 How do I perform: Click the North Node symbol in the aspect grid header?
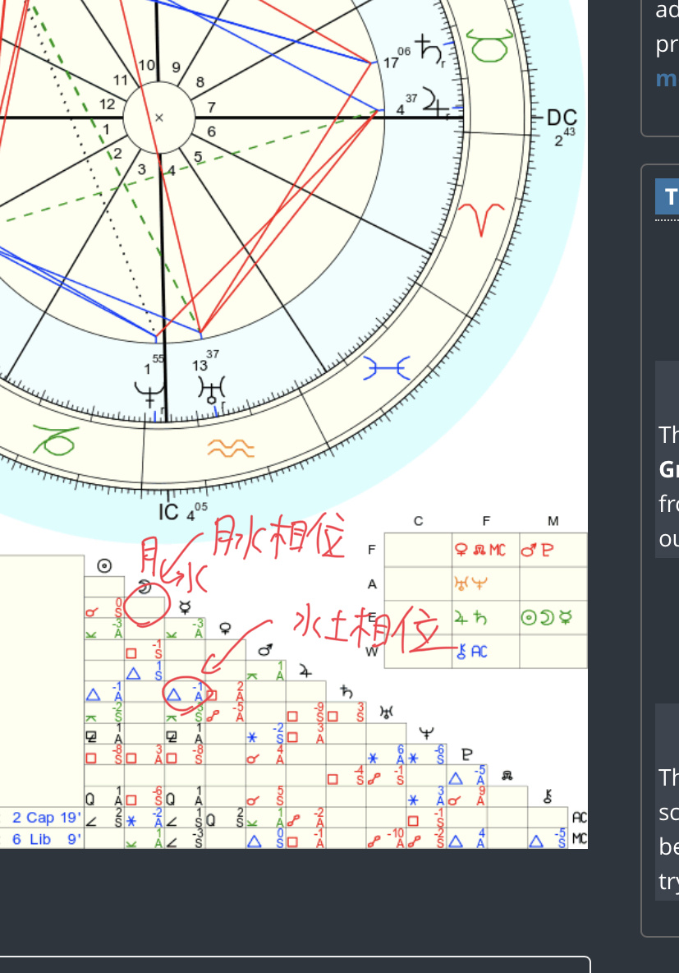pyautogui.click(x=507, y=776)
